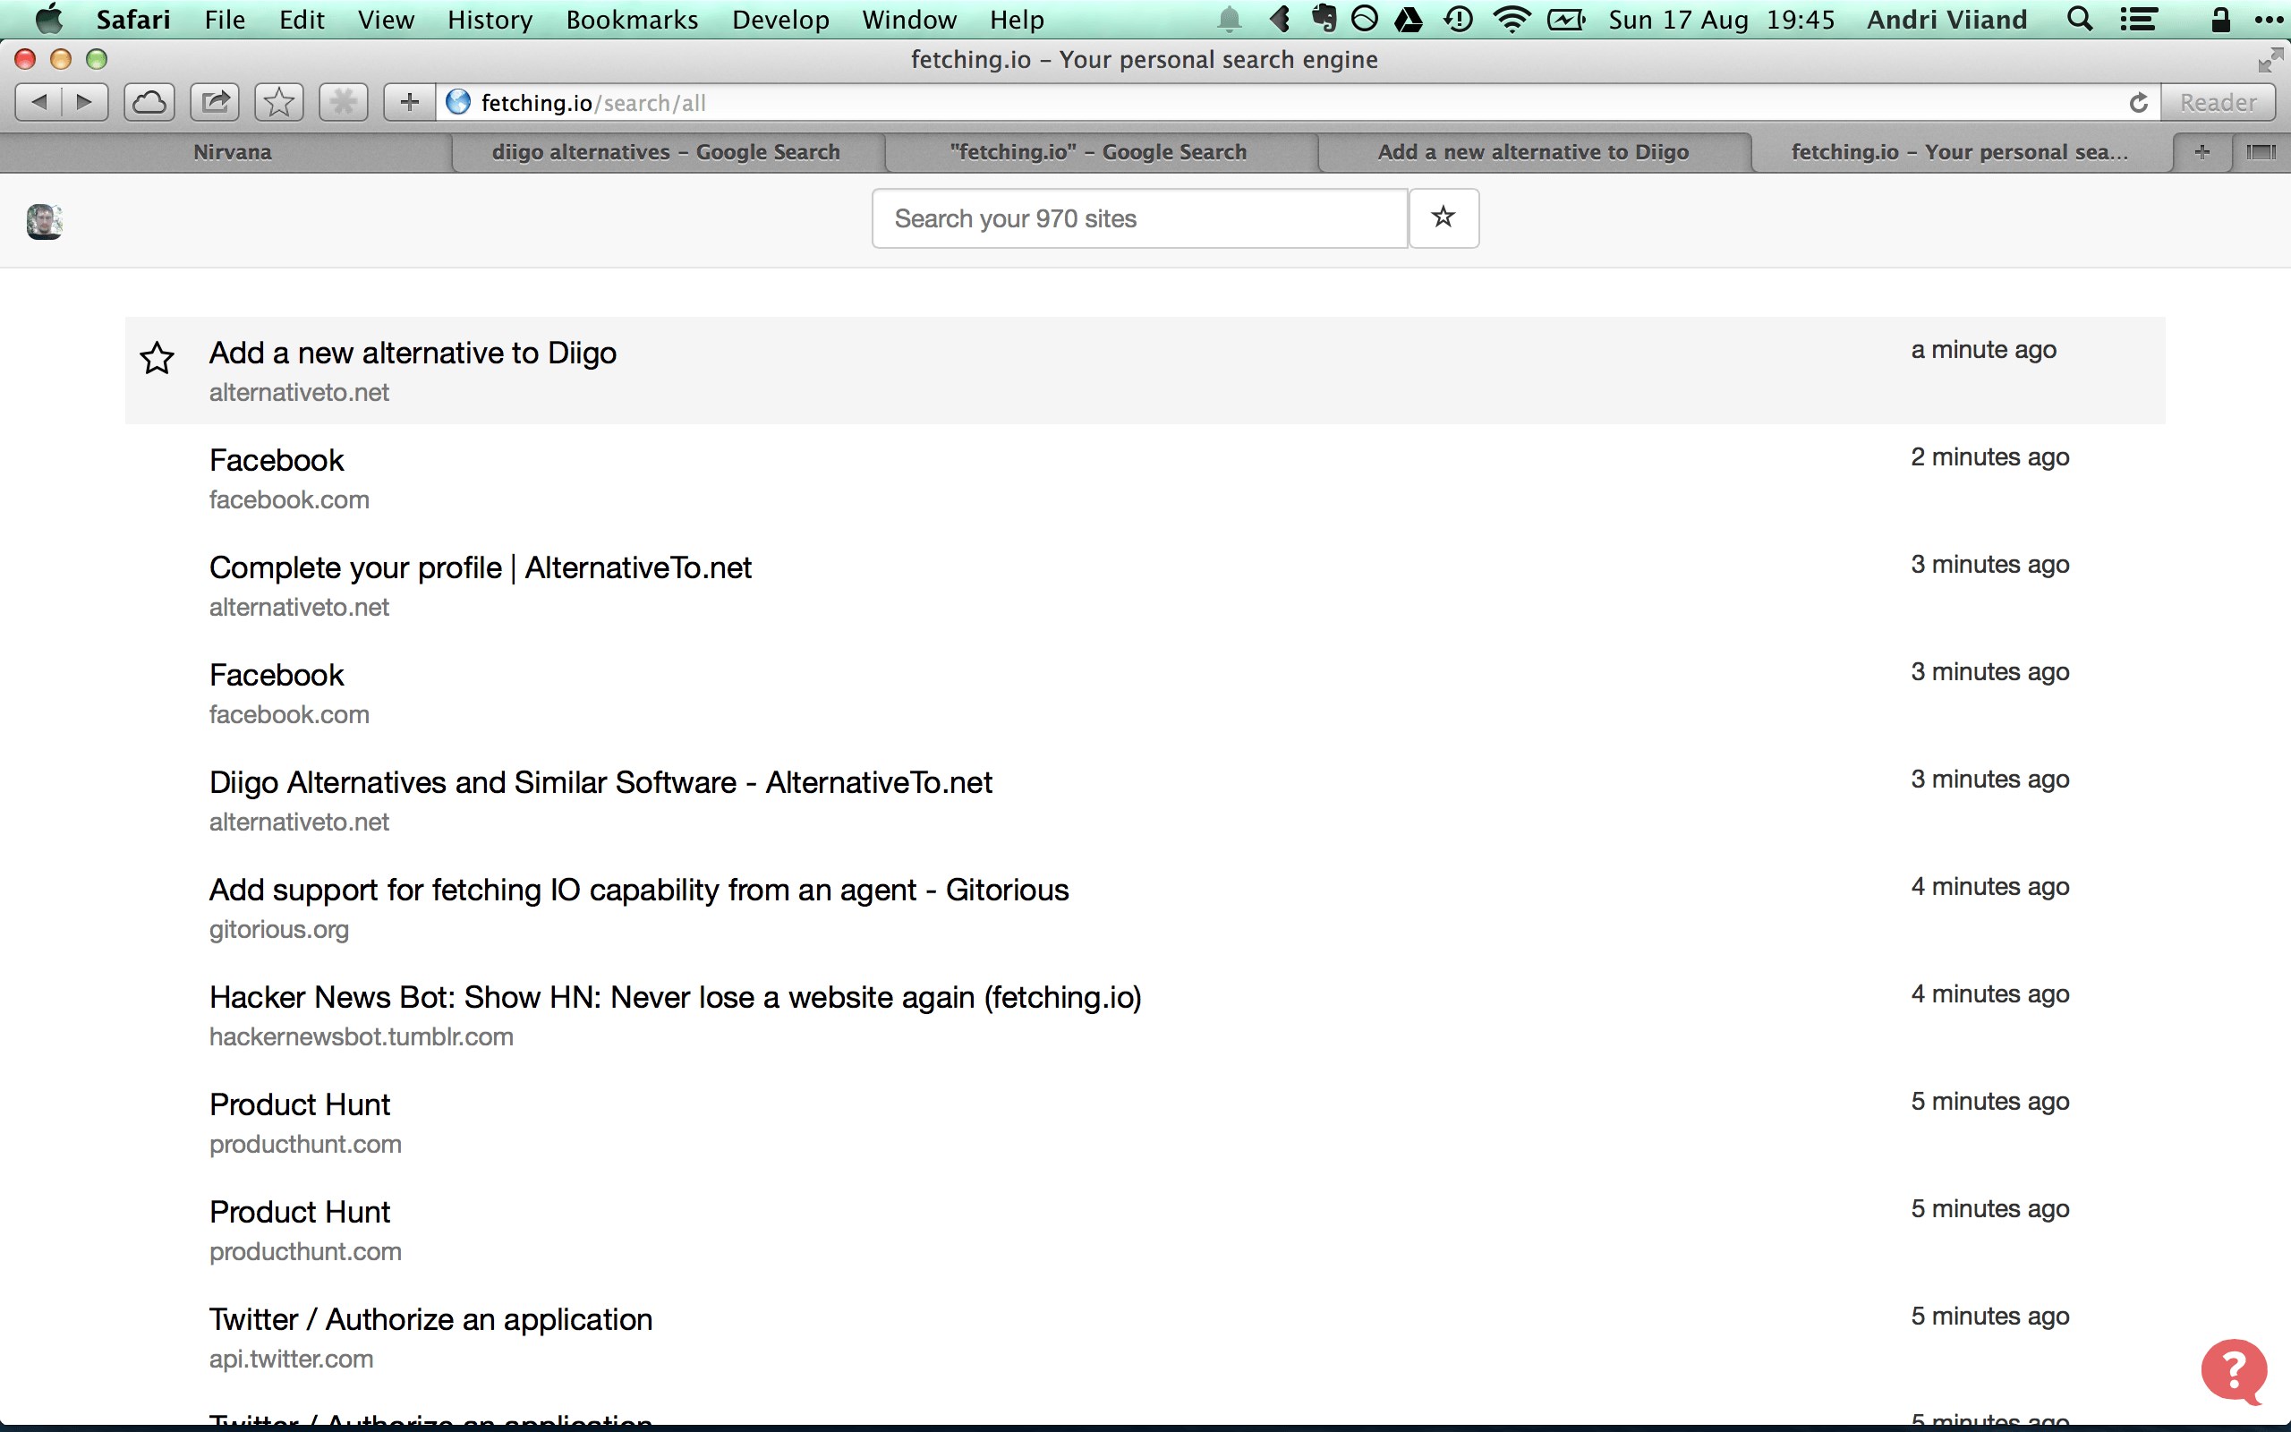
Task: Switch to 'diigo alternatives – Google Search' tab
Action: 667,151
